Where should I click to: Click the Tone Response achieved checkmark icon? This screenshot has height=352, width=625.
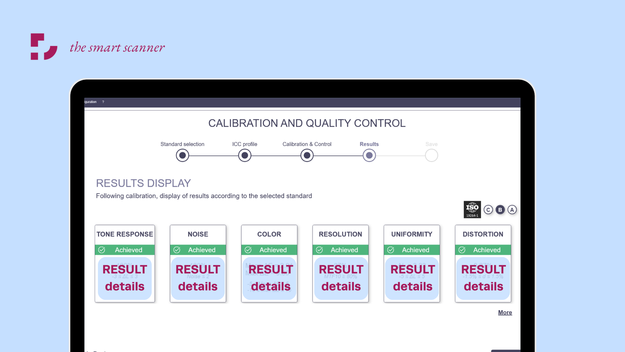point(102,250)
